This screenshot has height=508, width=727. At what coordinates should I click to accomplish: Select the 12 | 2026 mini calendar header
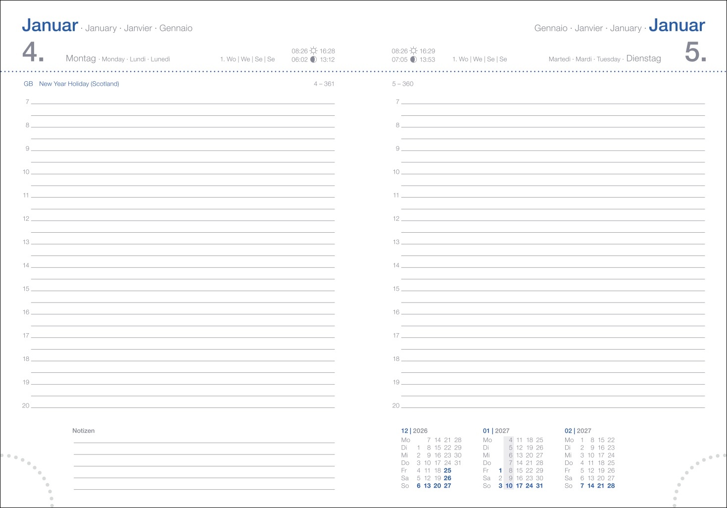[x=414, y=431]
